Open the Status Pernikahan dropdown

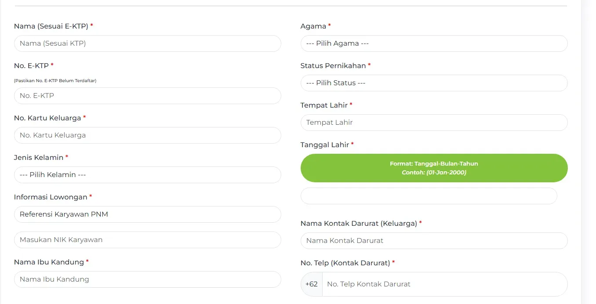[x=433, y=83]
